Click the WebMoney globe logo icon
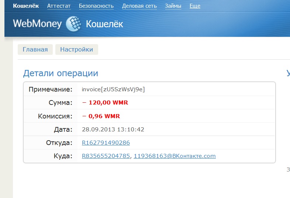 click(74, 24)
